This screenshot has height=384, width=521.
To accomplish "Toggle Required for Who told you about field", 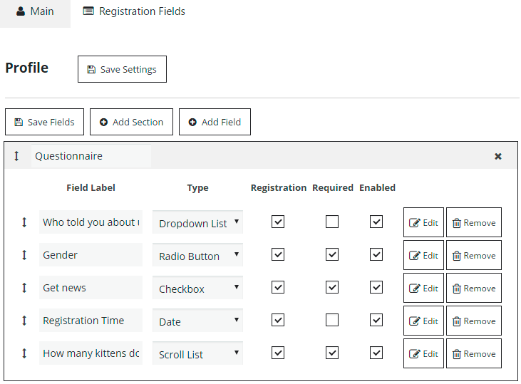I will (332, 222).
